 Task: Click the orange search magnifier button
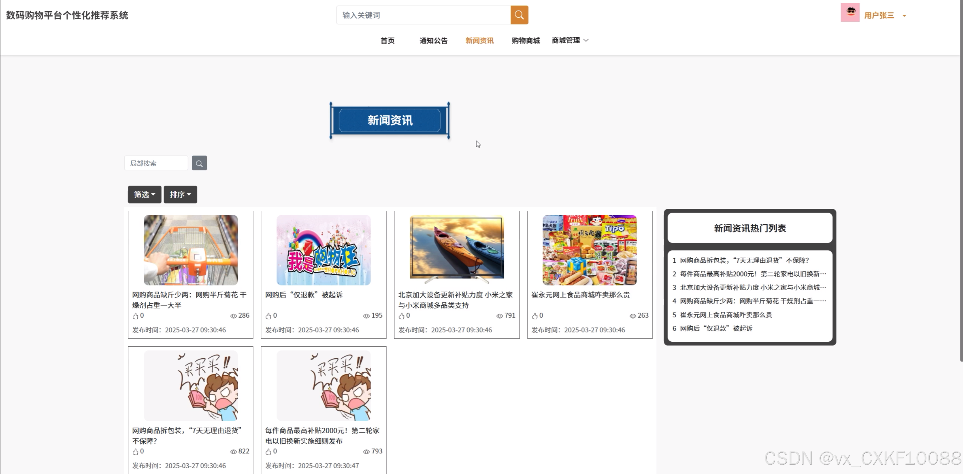519,15
